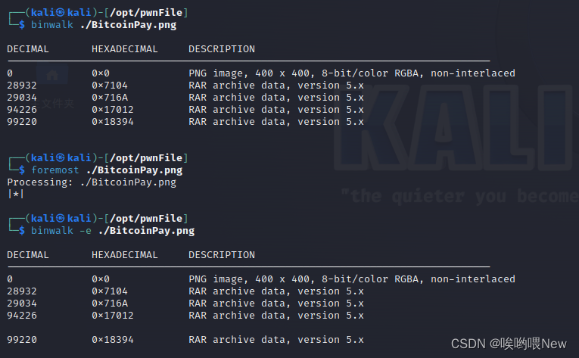The width and height of the screenshot is (579, 358).
Task: Click RAR archive description at 99220 in second table
Action: [x=276, y=340]
